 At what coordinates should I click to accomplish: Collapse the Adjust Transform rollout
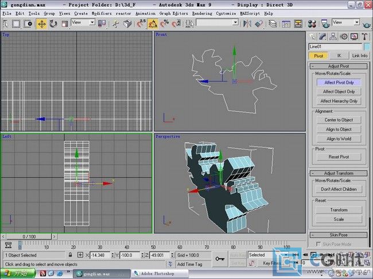(x=339, y=173)
